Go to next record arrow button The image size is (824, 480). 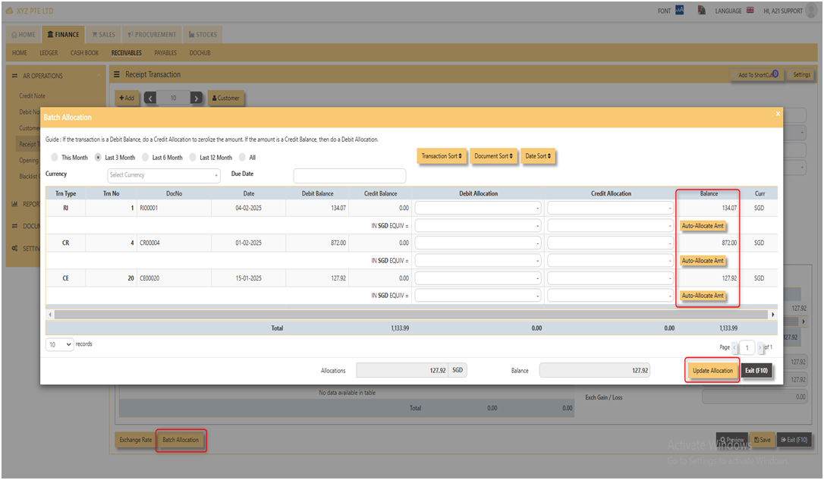point(196,99)
